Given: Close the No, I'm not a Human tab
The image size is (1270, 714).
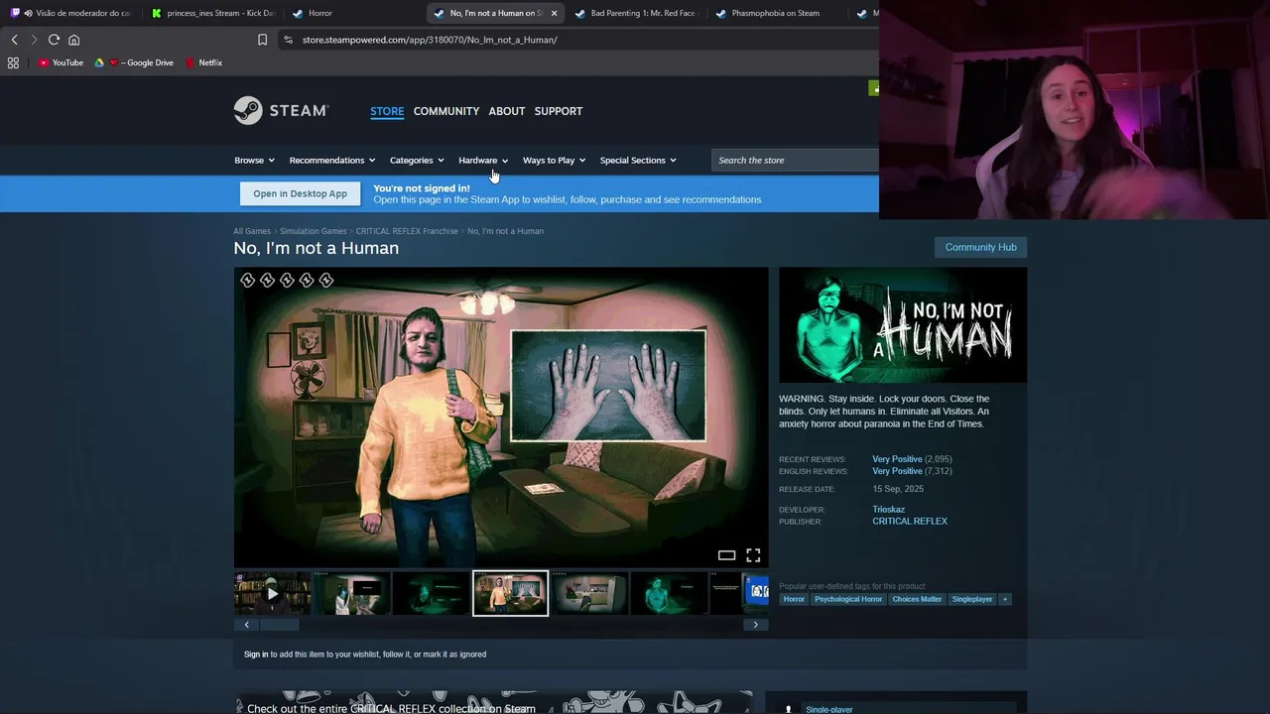Looking at the screenshot, I should point(554,13).
